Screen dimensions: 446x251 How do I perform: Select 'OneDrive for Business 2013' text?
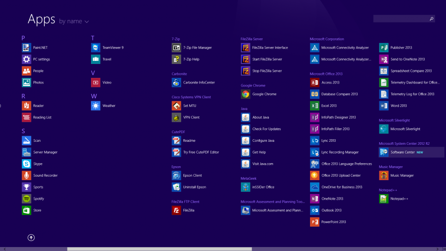[342, 187]
